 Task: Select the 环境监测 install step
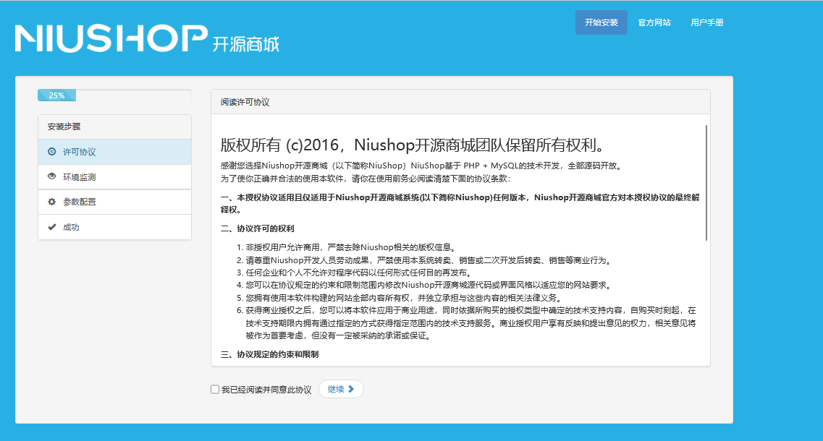[x=114, y=177]
